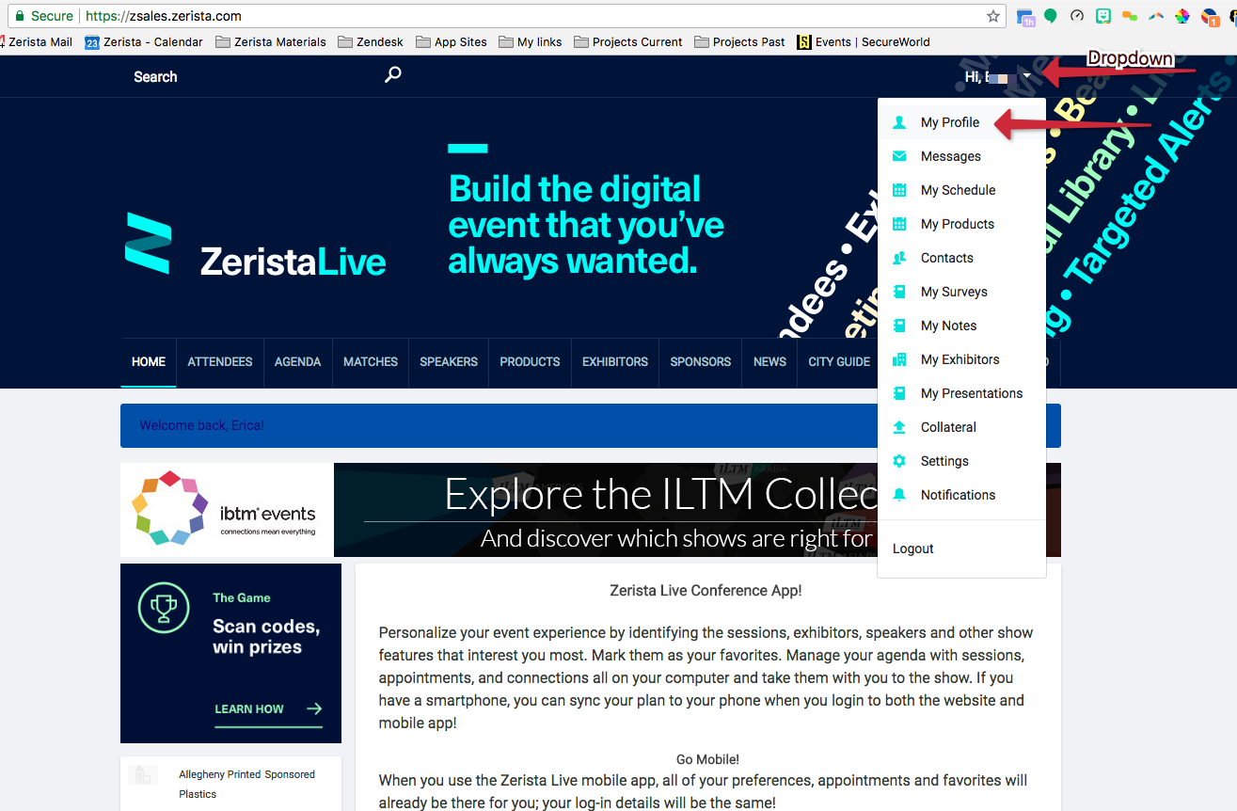Click the search magnifier icon

[x=393, y=74]
